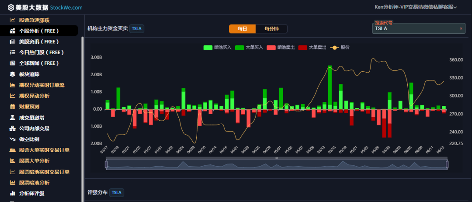Toggle the 暗池卖出 legend series
The height and width of the screenshot is (202, 472).
[x=281, y=47]
